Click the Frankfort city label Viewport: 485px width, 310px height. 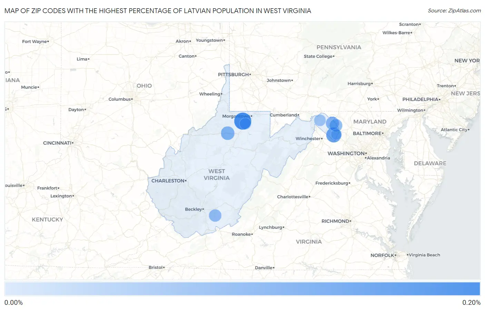point(47,188)
